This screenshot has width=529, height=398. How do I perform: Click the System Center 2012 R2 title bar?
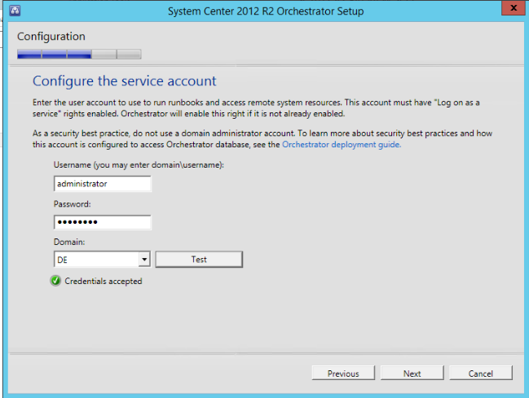coord(265,11)
